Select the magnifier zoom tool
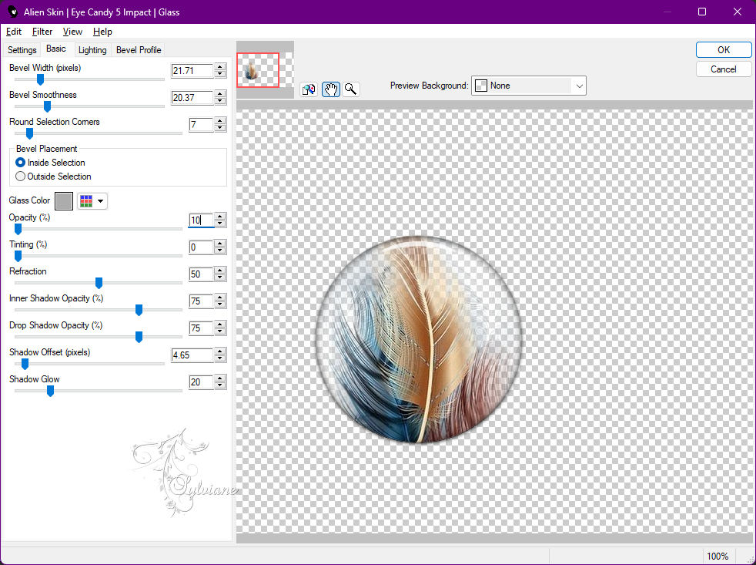This screenshot has height=565, width=756. coord(350,89)
